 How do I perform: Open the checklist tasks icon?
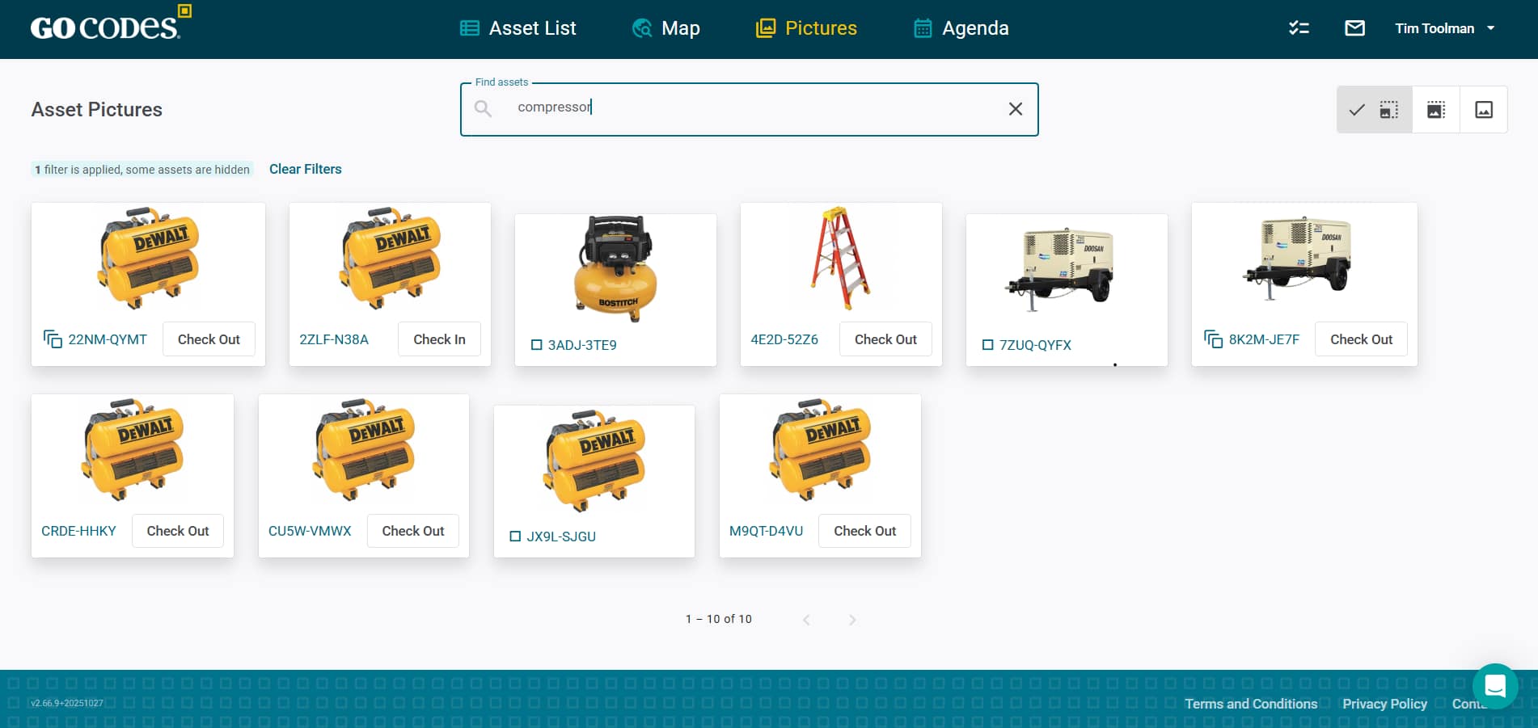[1299, 28]
